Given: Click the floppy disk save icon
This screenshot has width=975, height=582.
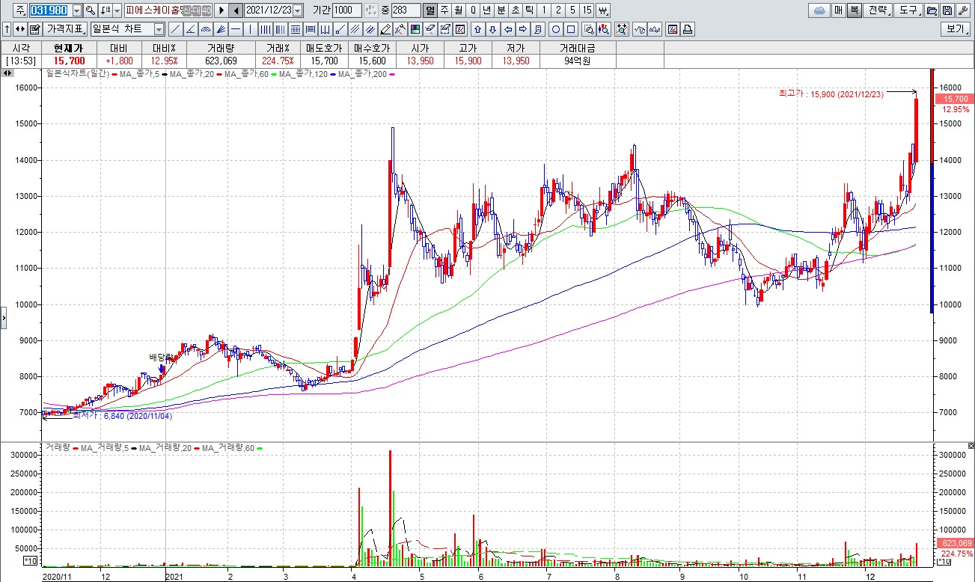Looking at the screenshot, I should pos(947,10).
